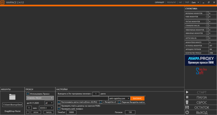Focus the proxy refresh minutes field
Viewport: 217px width, 115px height.
[29, 108]
